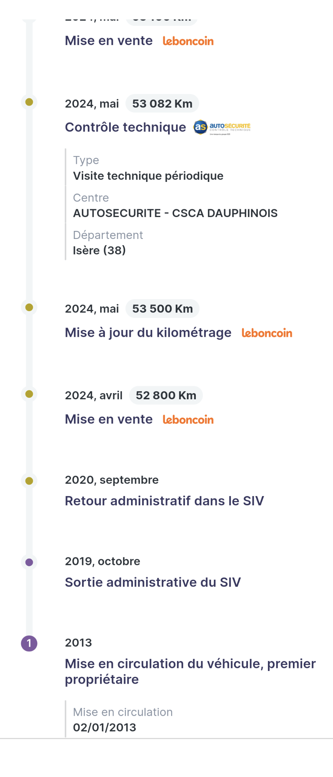Image resolution: width=333 pixels, height=777 pixels.
Task: Select the purple number 1 owner marker
Action: point(29,643)
